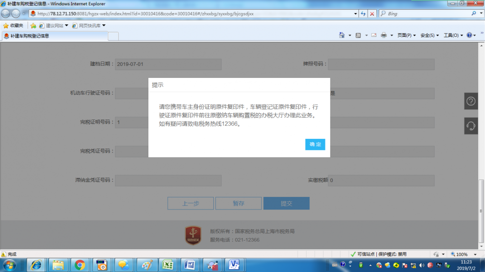
Task: Open the blue help icon menu
Action: 471,35
